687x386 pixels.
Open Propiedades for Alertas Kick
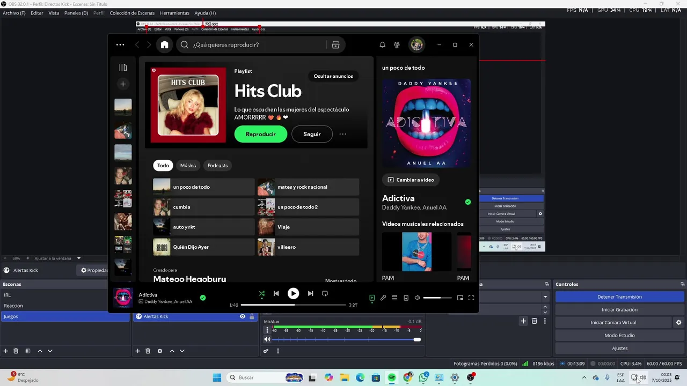95,270
